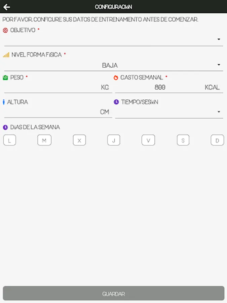227x303 pixels.
Task: Tap the back arrow icon
Action: [x=6, y=7]
